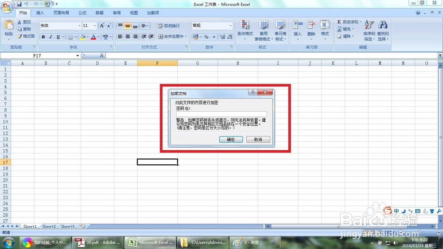Open font group dialog launcher
This screenshot has height=249, width=443.
111,47
